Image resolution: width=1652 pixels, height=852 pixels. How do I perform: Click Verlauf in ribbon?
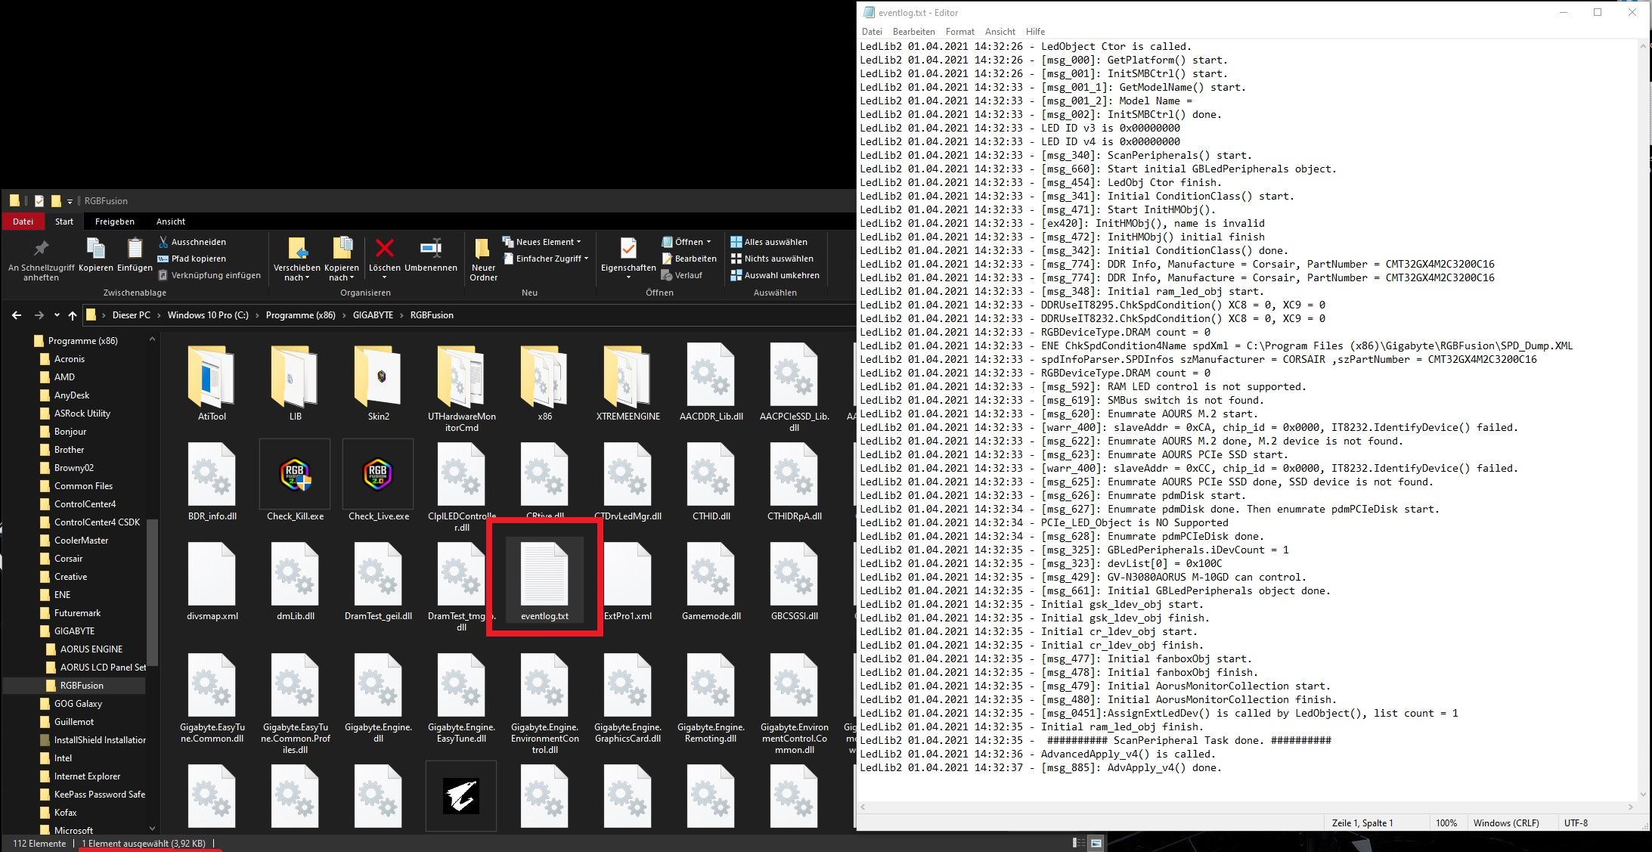(682, 275)
